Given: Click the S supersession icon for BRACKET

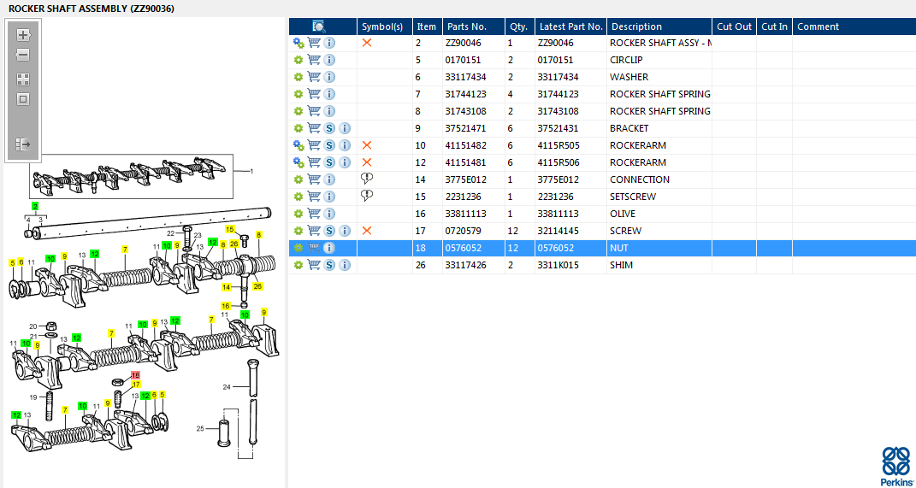Looking at the screenshot, I should click(329, 128).
